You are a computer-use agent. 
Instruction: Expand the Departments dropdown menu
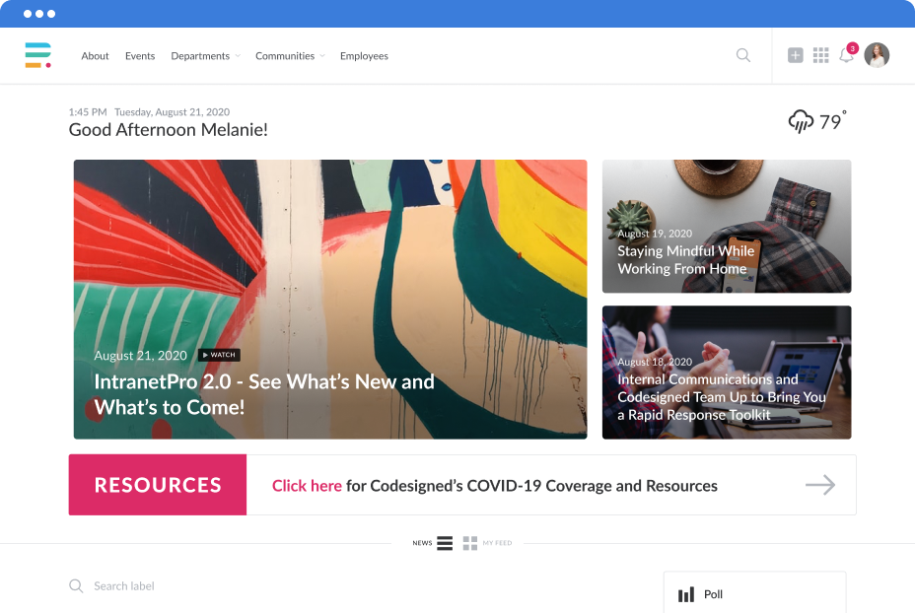(205, 56)
